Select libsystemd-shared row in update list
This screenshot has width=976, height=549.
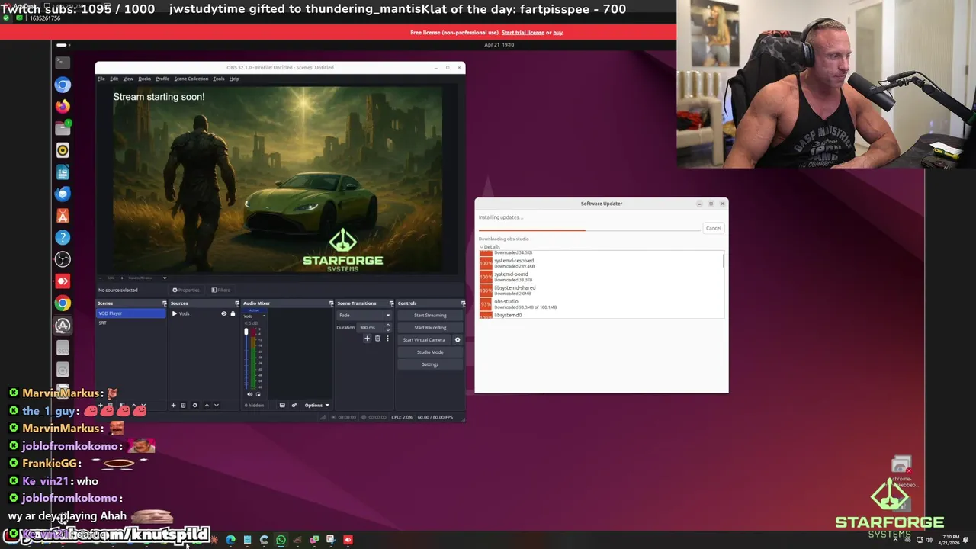(x=601, y=290)
